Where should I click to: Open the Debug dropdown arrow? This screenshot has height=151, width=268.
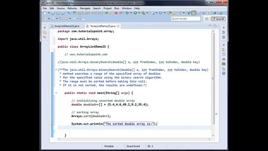coord(131,13)
